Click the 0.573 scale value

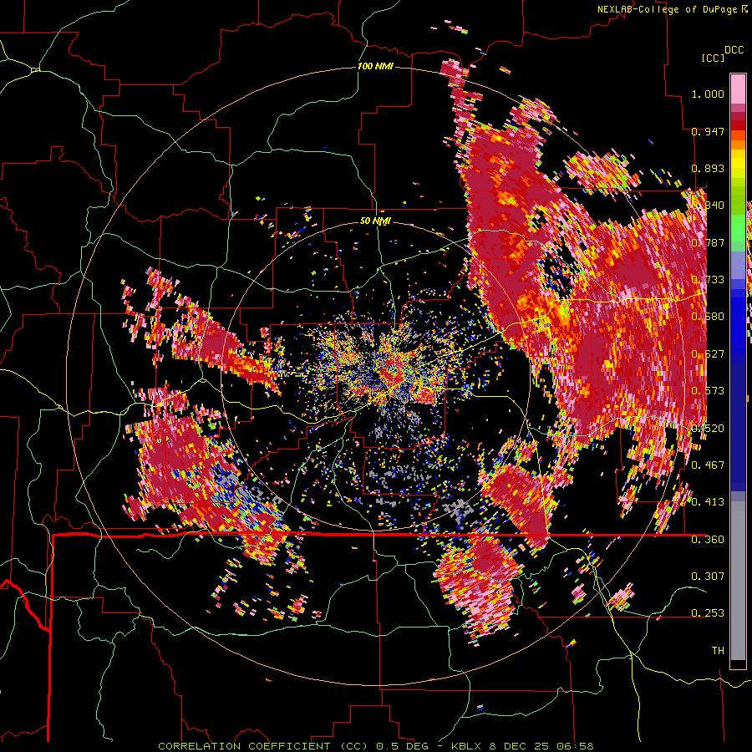[x=708, y=391]
